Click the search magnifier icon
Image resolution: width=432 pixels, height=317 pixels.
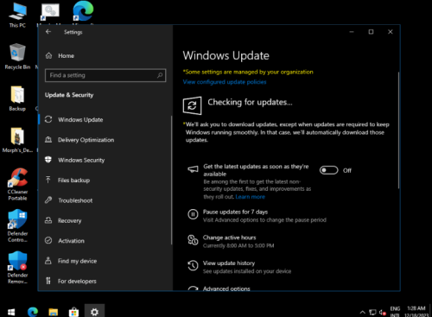[160, 75]
